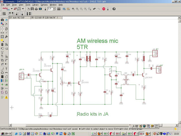The height and width of the screenshot is (136, 181).
Task: Open Help via the question mark icon
Action: (x=114, y=9)
